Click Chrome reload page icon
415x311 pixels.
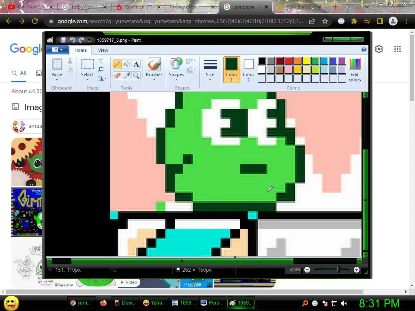click(35, 21)
